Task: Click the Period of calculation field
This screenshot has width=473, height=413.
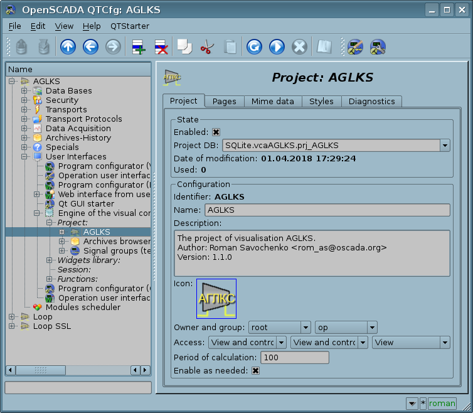Action: click(295, 357)
